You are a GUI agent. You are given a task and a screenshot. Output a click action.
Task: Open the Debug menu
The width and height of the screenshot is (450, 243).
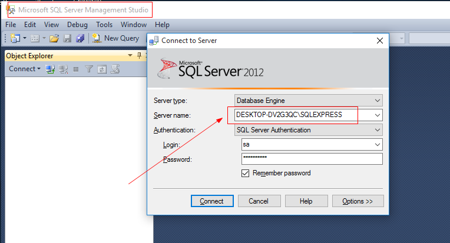[78, 25]
